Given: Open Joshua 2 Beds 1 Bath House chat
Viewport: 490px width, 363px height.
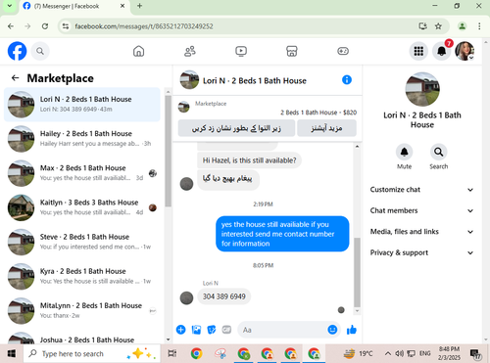Looking at the screenshot, I should coord(82,338).
